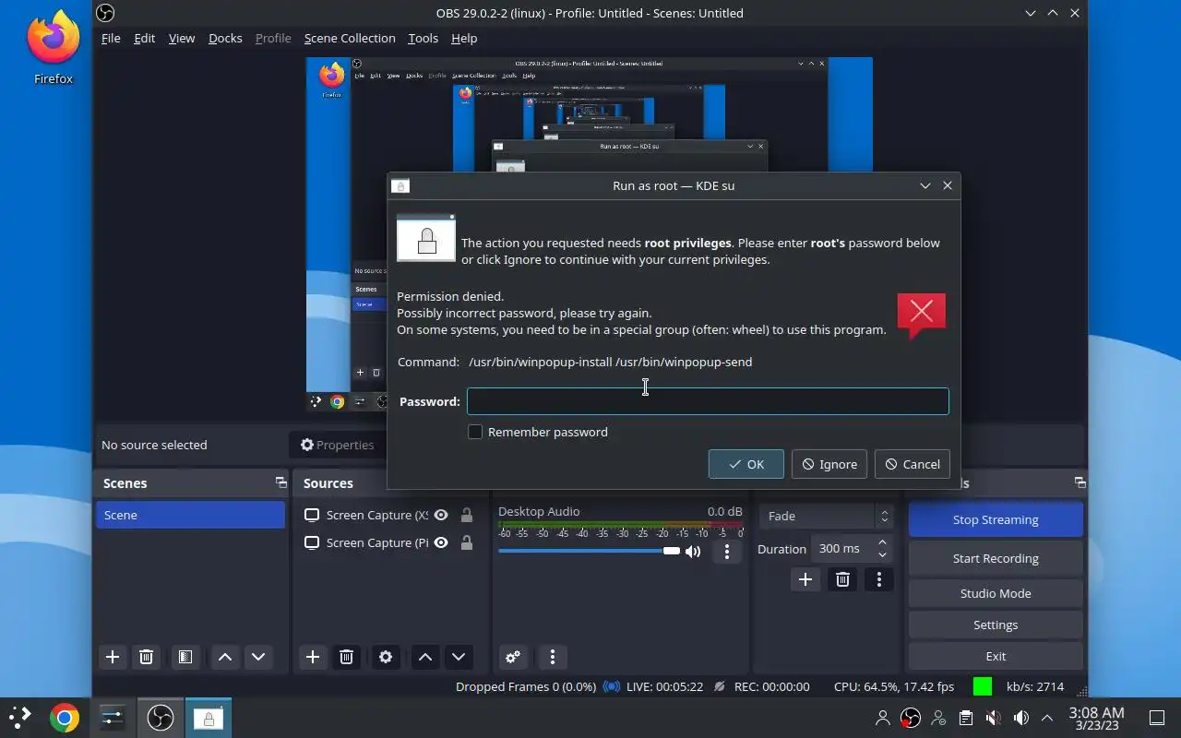
Task: Add a new scene with plus icon
Action: pos(113,657)
